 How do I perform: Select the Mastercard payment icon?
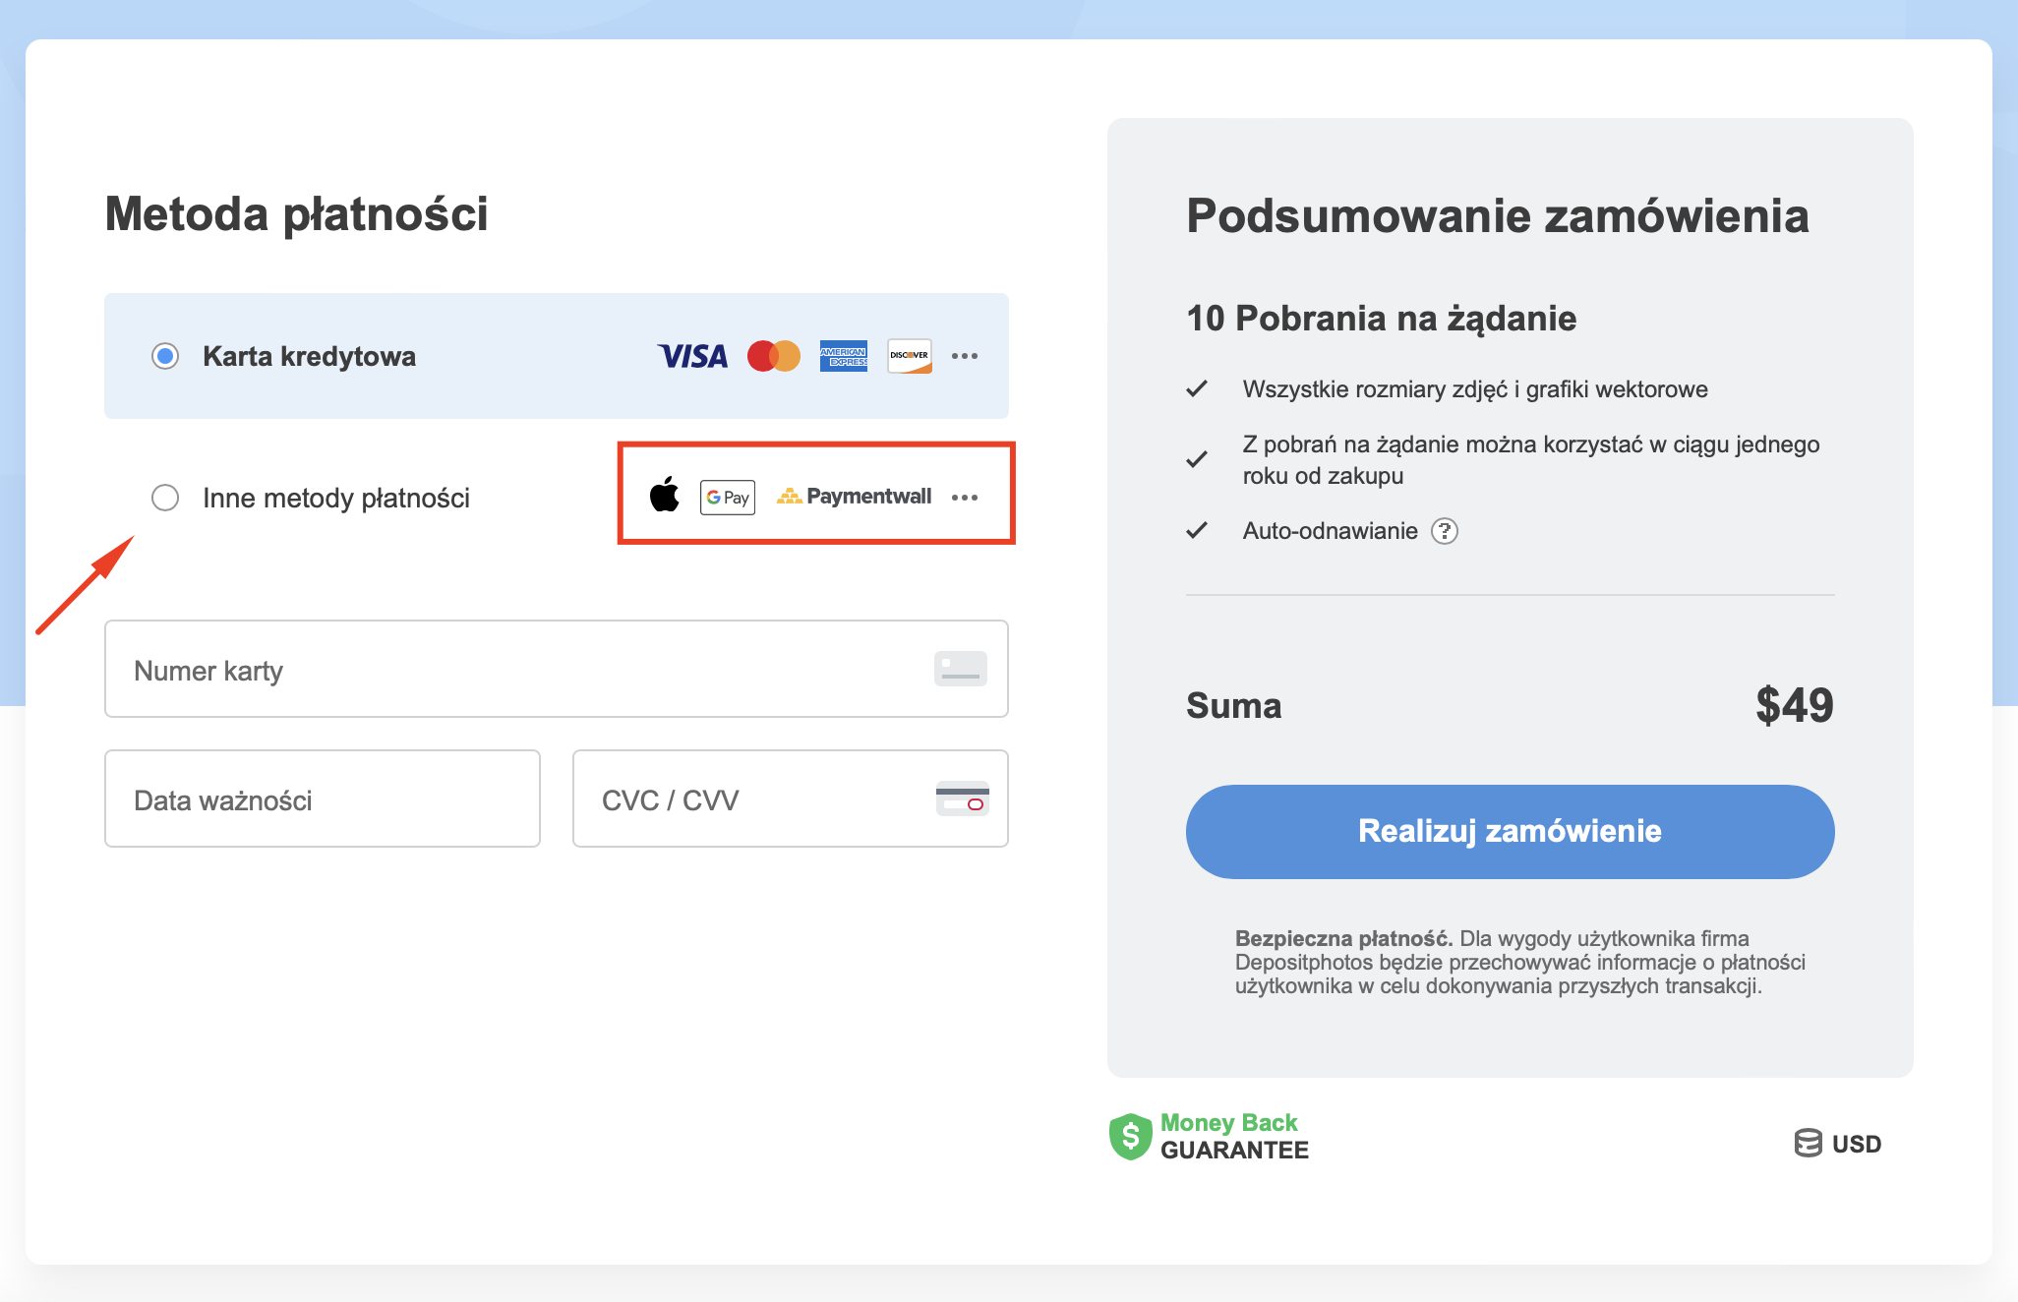773,356
